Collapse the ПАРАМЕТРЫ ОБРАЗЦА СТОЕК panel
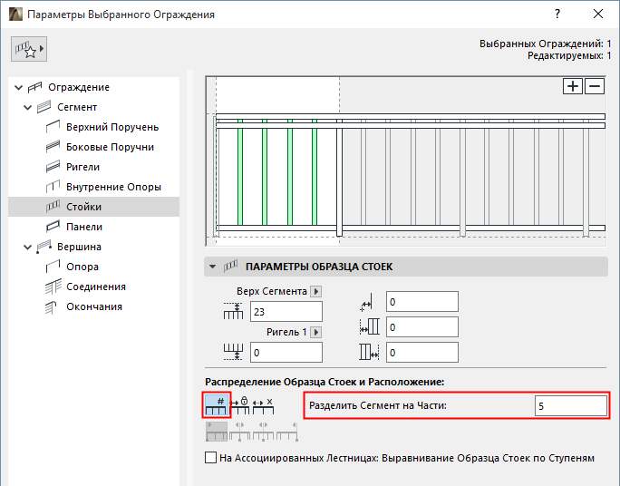 coord(212,267)
